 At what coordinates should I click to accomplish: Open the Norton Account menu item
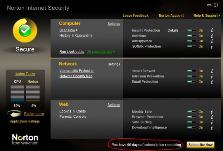[171, 16]
